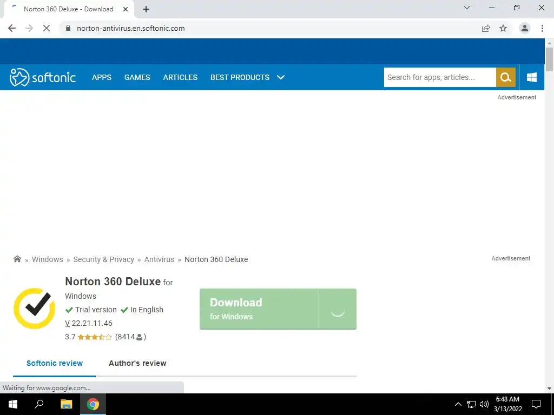Screen dimensions: 554x415
Task: Click the Norton 360 Deluxe heading
Action: coord(113,282)
